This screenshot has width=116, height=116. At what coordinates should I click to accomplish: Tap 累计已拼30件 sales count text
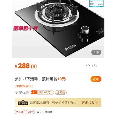[x=45, y=112]
